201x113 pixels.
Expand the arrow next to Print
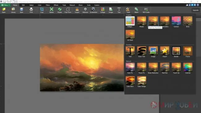click(x=36, y=10)
